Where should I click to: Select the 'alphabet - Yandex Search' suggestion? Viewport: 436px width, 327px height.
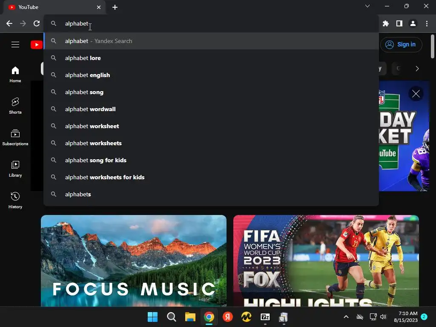[x=211, y=41]
